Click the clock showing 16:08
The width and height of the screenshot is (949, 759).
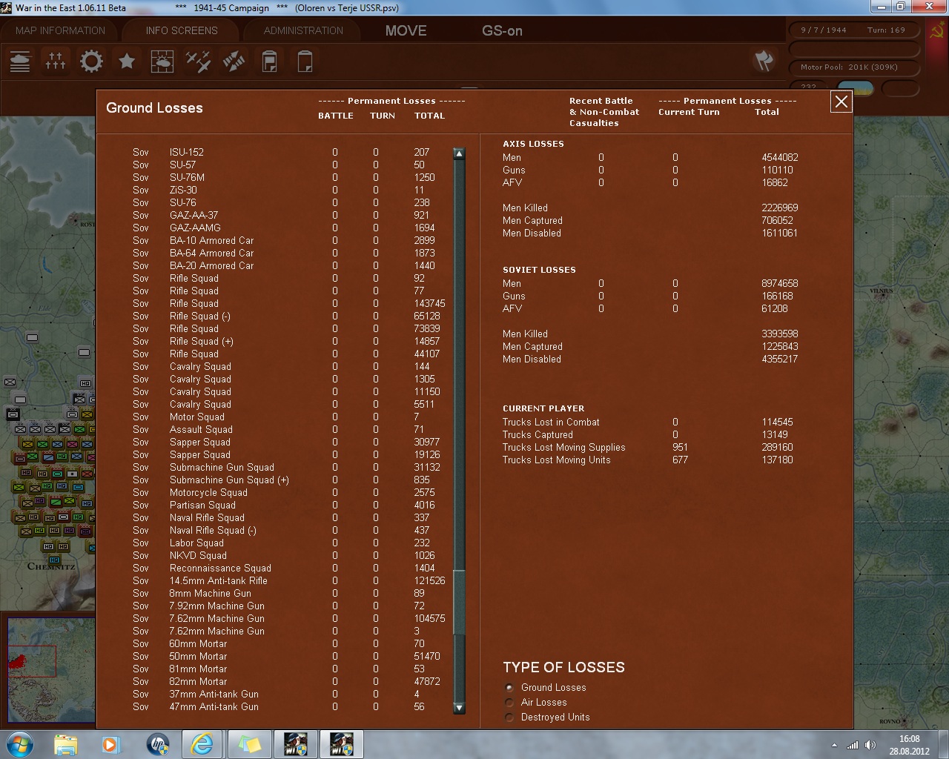coord(910,739)
